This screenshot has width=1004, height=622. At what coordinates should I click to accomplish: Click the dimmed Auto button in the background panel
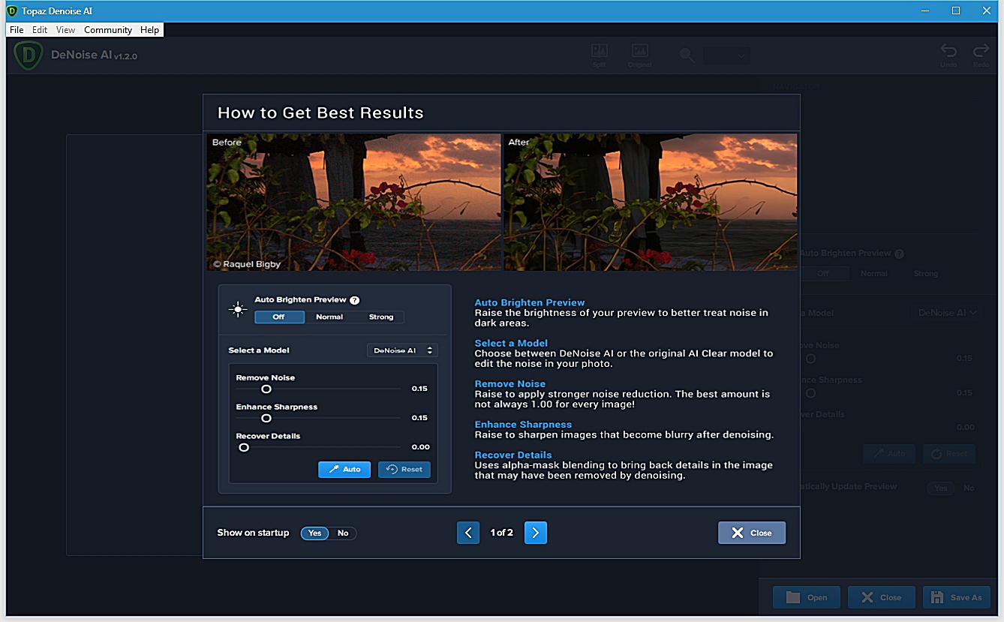(889, 454)
